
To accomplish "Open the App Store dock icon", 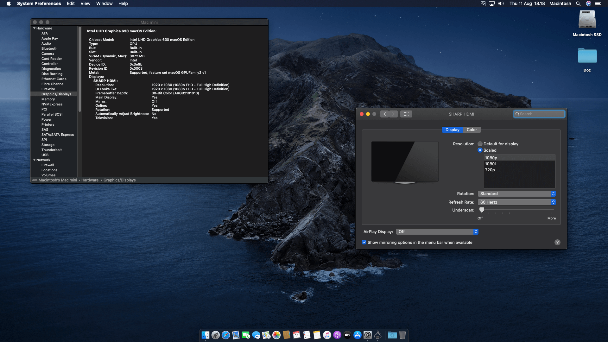I will [x=358, y=335].
